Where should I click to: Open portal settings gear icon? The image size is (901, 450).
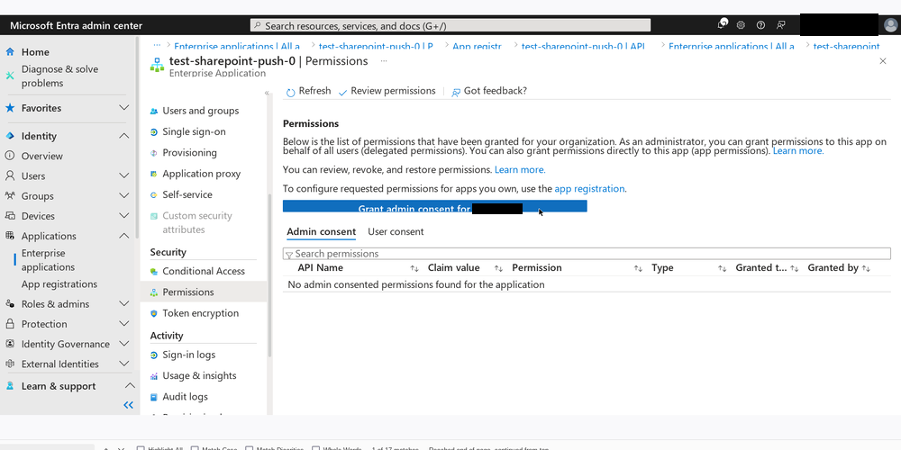[x=741, y=25]
